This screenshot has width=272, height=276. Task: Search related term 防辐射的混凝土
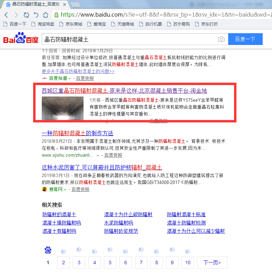pyautogui.click(x=59, y=214)
